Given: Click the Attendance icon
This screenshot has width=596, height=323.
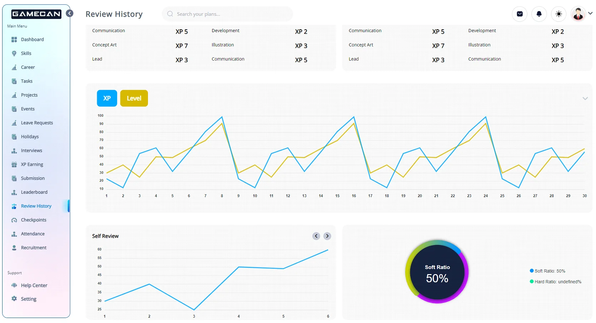Looking at the screenshot, I should tap(14, 234).
